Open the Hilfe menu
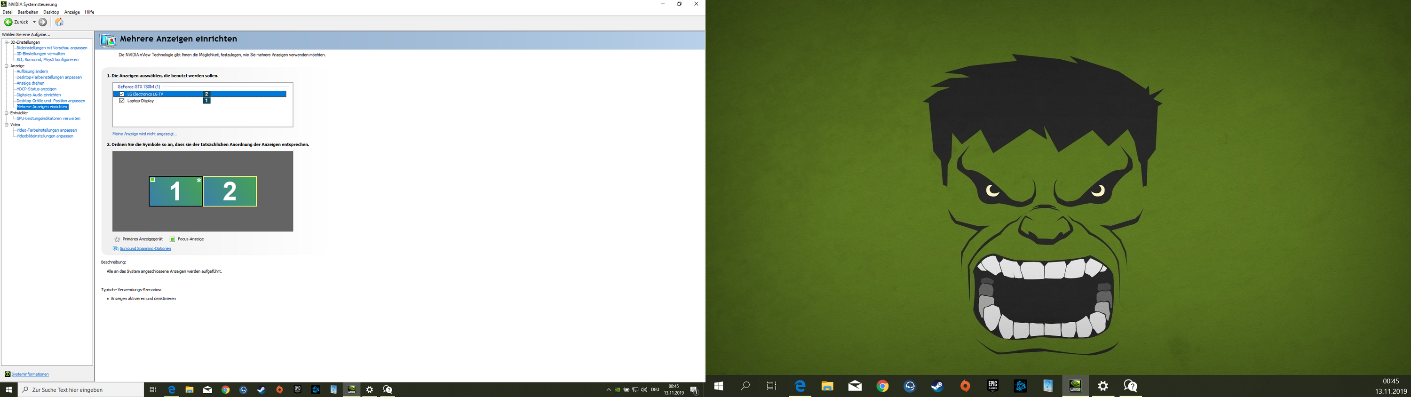Viewport: 1411px width, 397px height. point(89,12)
